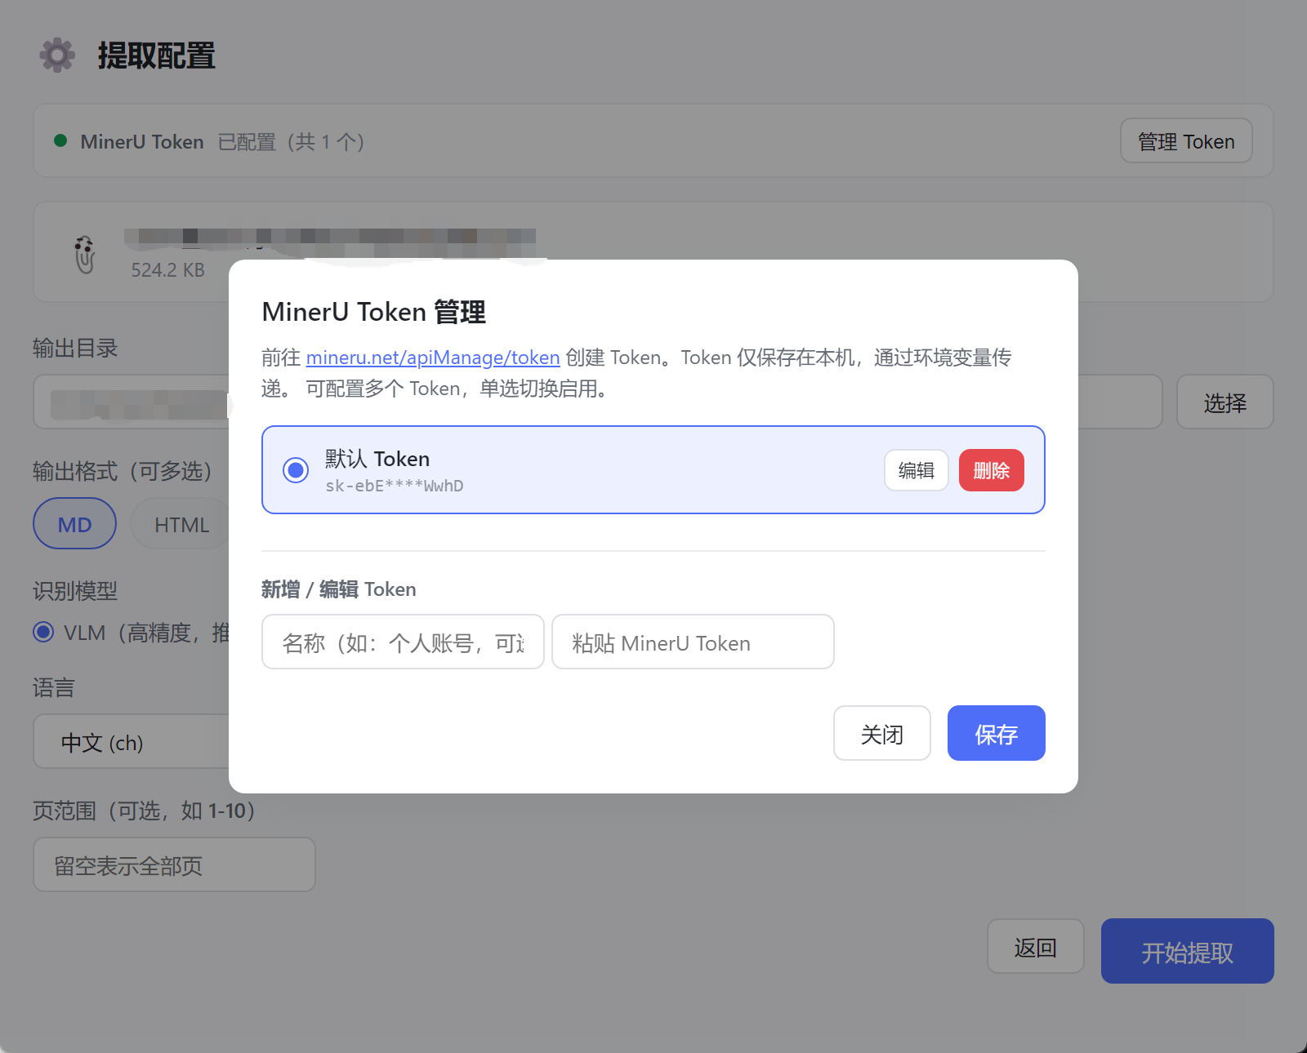Click the gear icon beside 提取配置
Screen dimensions: 1307x1053
click(x=57, y=56)
